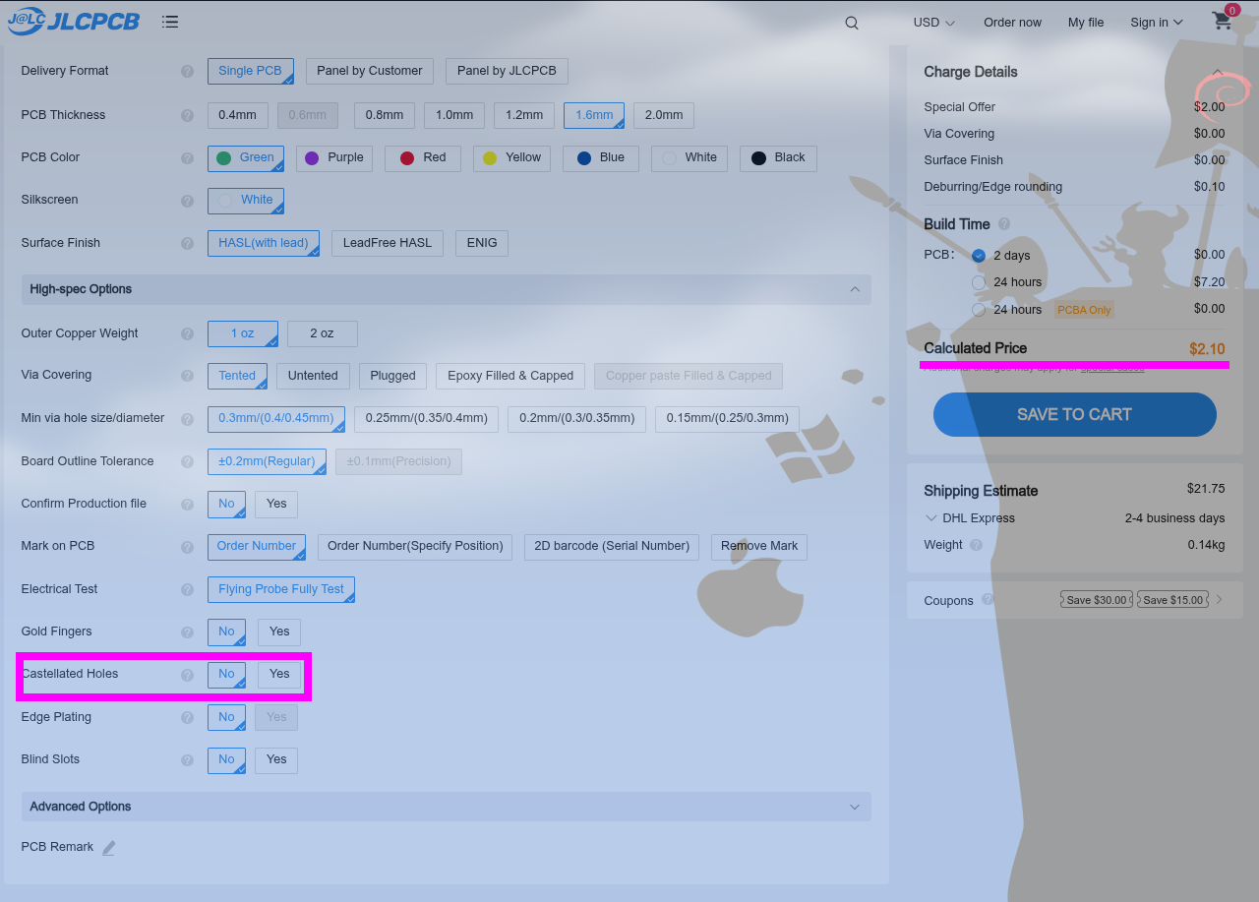The height and width of the screenshot is (902, 1259).
Task: Expand the Advanced Options section
Action: pyautogui.click(x=854, y=807)
